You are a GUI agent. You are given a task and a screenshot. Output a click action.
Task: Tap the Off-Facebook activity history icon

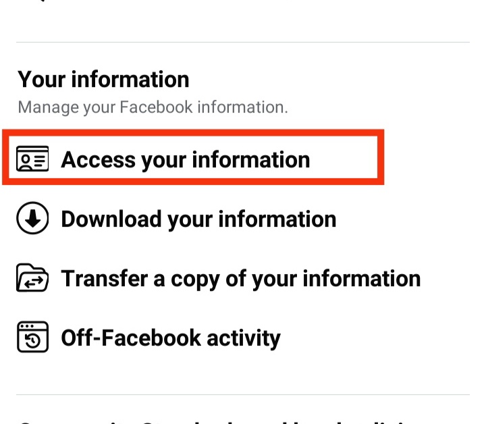(32, 337)
